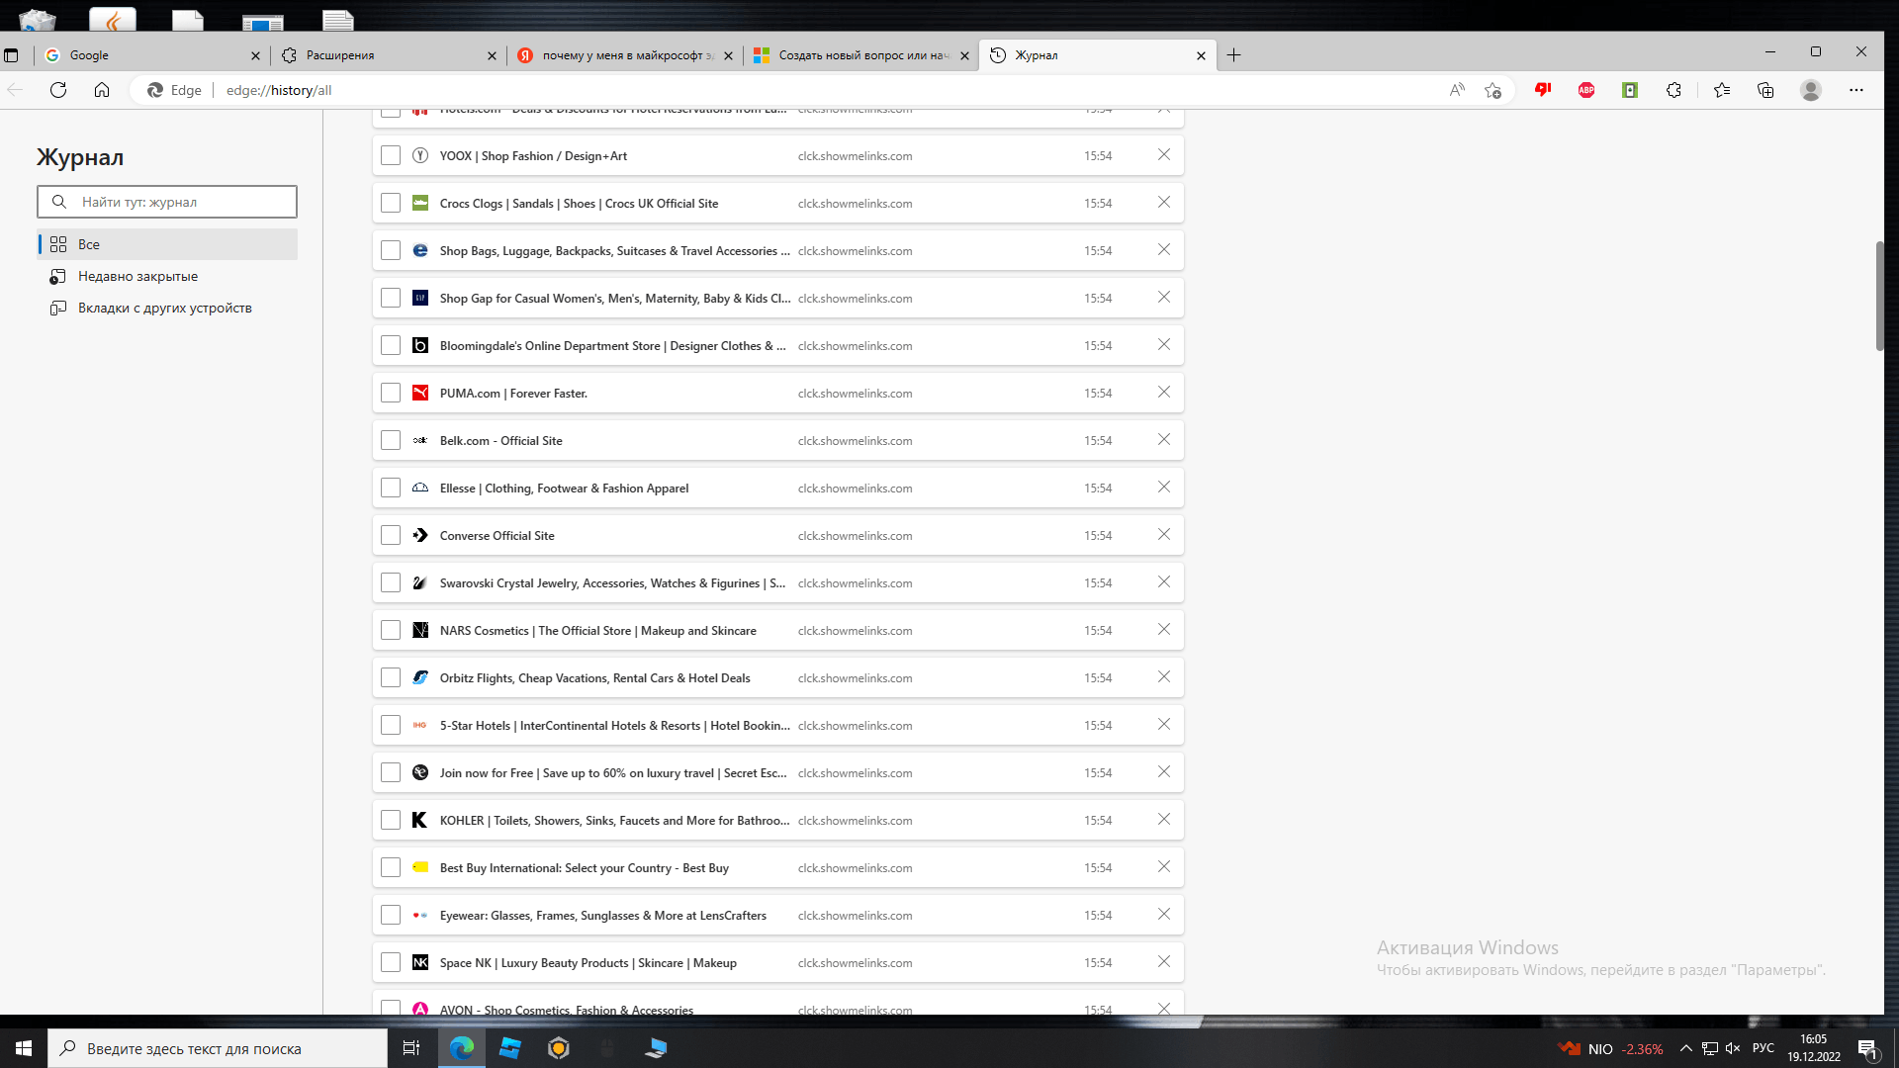Select Bloomingdale's entry checkbox
This screenshot has width=1899, height=1068.
[x=391, y=345]
